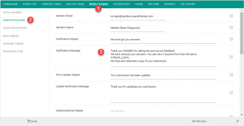Open the Theme tab
The image size is (244, 126).
(x=139, y=4)
